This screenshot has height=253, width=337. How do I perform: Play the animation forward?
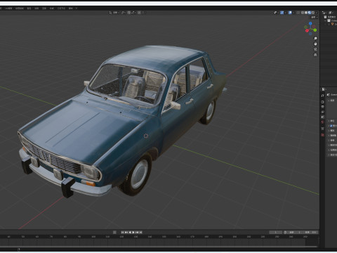[x=133, y=233]
